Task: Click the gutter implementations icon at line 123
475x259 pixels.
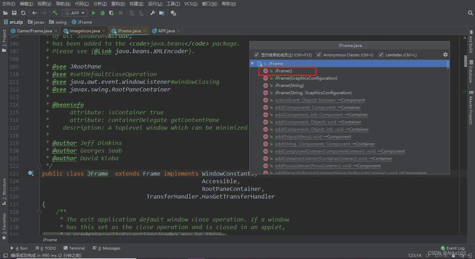Action: click(x=30, y=173)
